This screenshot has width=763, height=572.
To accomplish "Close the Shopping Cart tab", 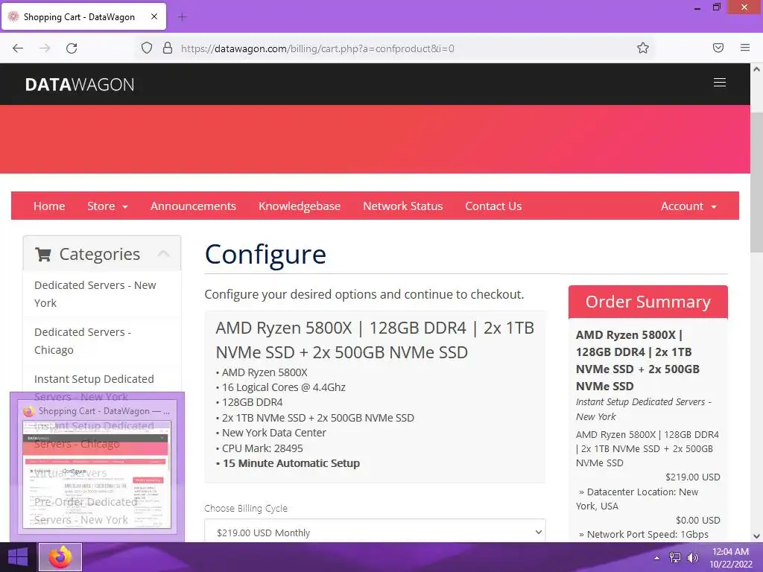I will 154,16.
